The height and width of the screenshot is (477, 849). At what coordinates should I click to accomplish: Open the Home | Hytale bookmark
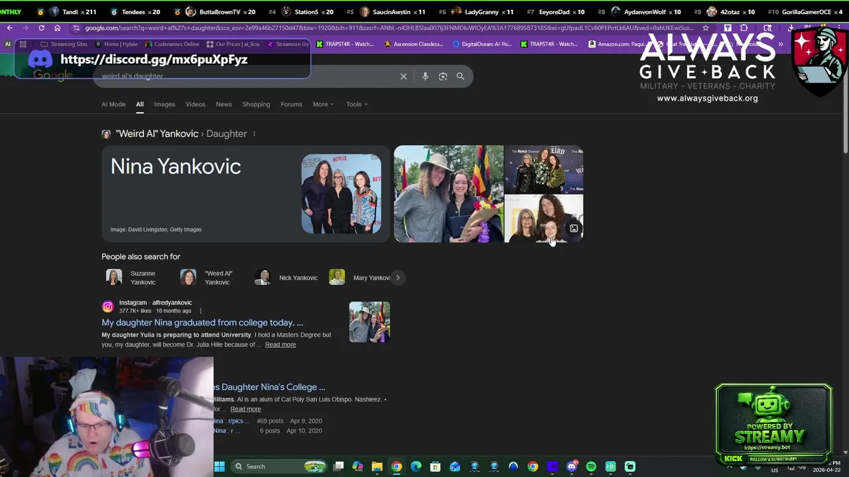116,44
